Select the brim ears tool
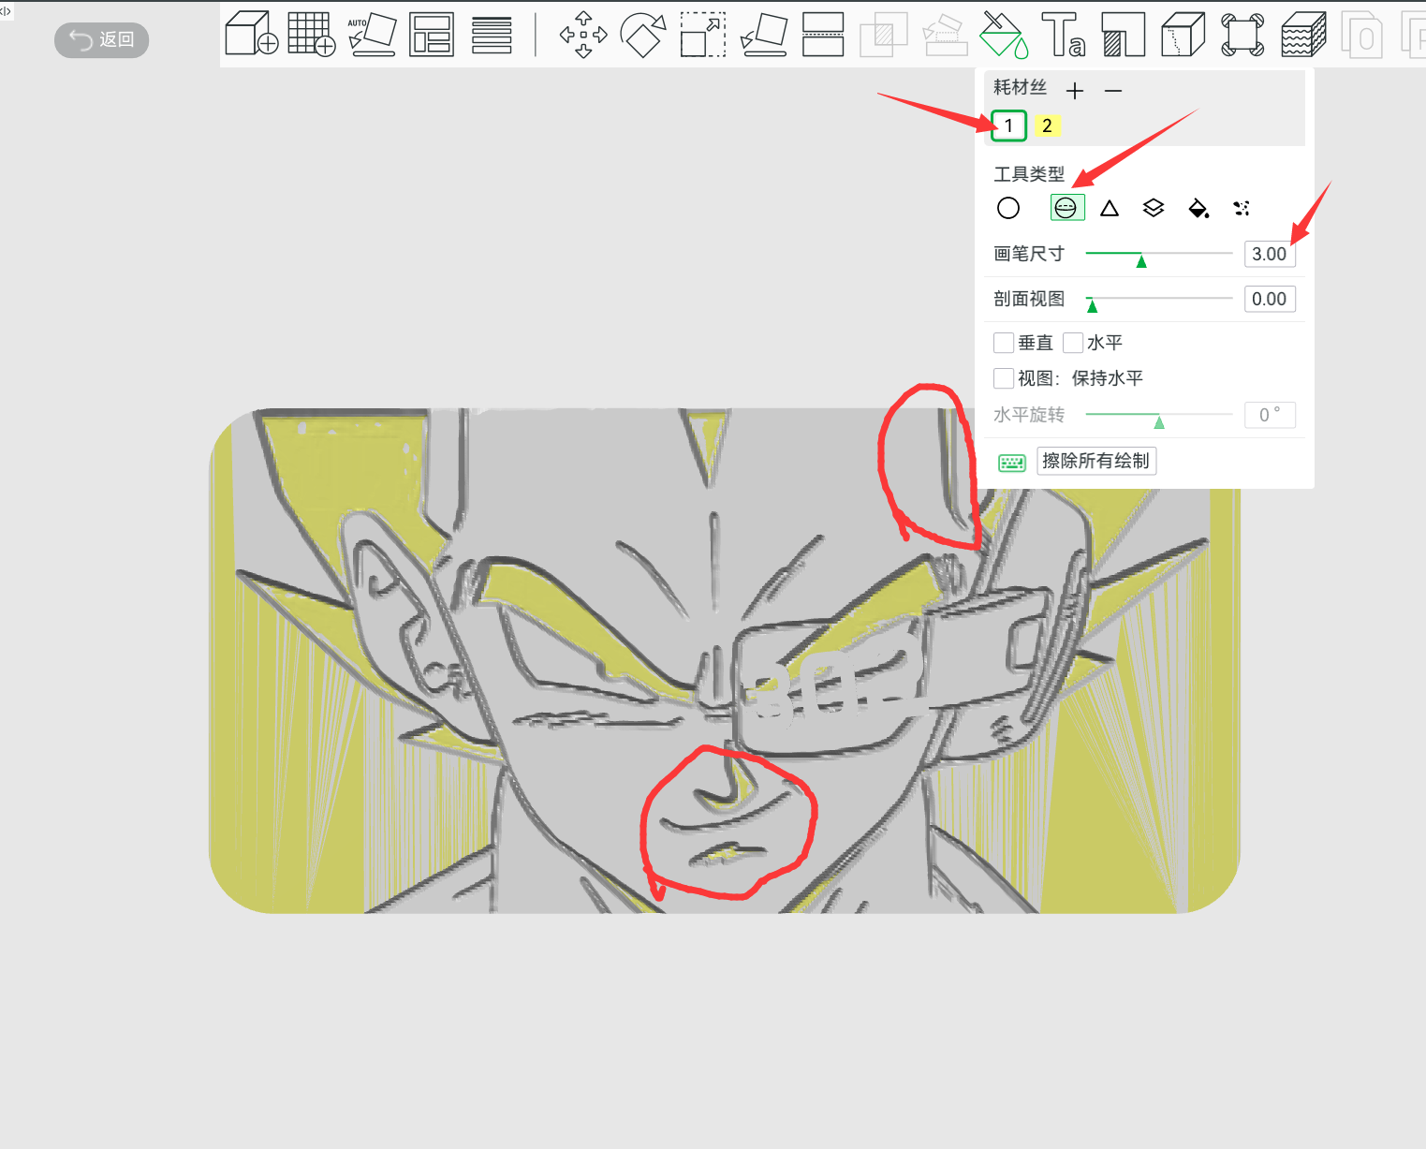Image resolution: width=1426 pixels, height=1149 pixels. pyautogui.click(x=1242, y=35)
